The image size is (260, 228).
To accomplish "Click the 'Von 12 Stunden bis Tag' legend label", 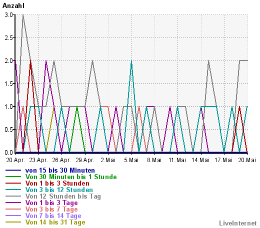I will [x=63, y=197].
